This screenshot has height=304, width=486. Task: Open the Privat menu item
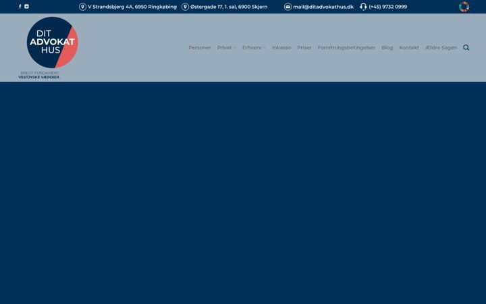click(x=224, y=47)
